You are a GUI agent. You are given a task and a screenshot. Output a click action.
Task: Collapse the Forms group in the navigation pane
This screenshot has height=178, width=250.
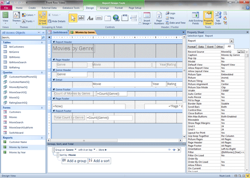click(42, 108)
